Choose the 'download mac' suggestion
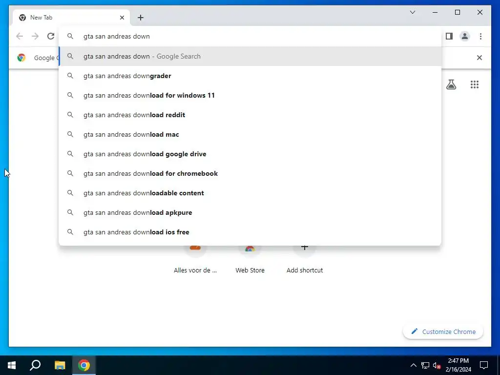This screenshot has width=500, height=375. (x=250, y=135)
